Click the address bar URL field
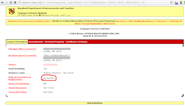 95,3
